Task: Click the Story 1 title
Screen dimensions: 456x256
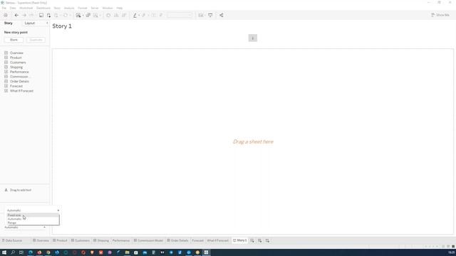Action: tap(62, 26)
